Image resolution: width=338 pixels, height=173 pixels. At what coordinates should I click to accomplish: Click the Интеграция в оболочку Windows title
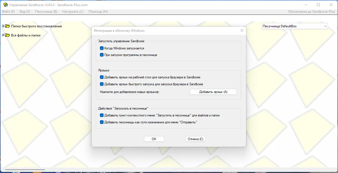(x=119, y=31)
